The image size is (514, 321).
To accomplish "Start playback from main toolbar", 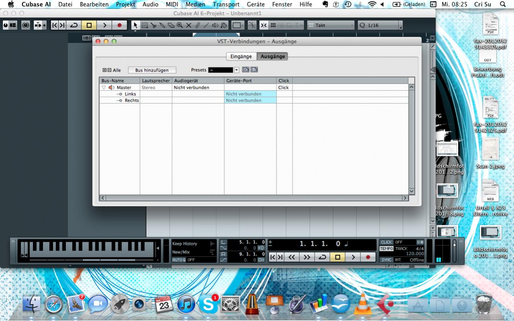I will (104, 25).
